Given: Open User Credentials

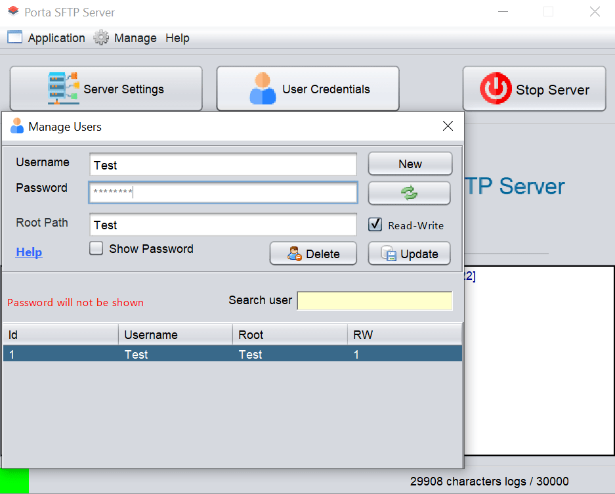Looking at the screenshot, I should pyautogui.click(x=308, y=89).
